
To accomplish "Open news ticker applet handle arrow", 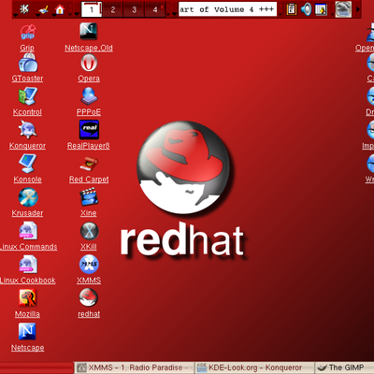I will coord(175,13).
